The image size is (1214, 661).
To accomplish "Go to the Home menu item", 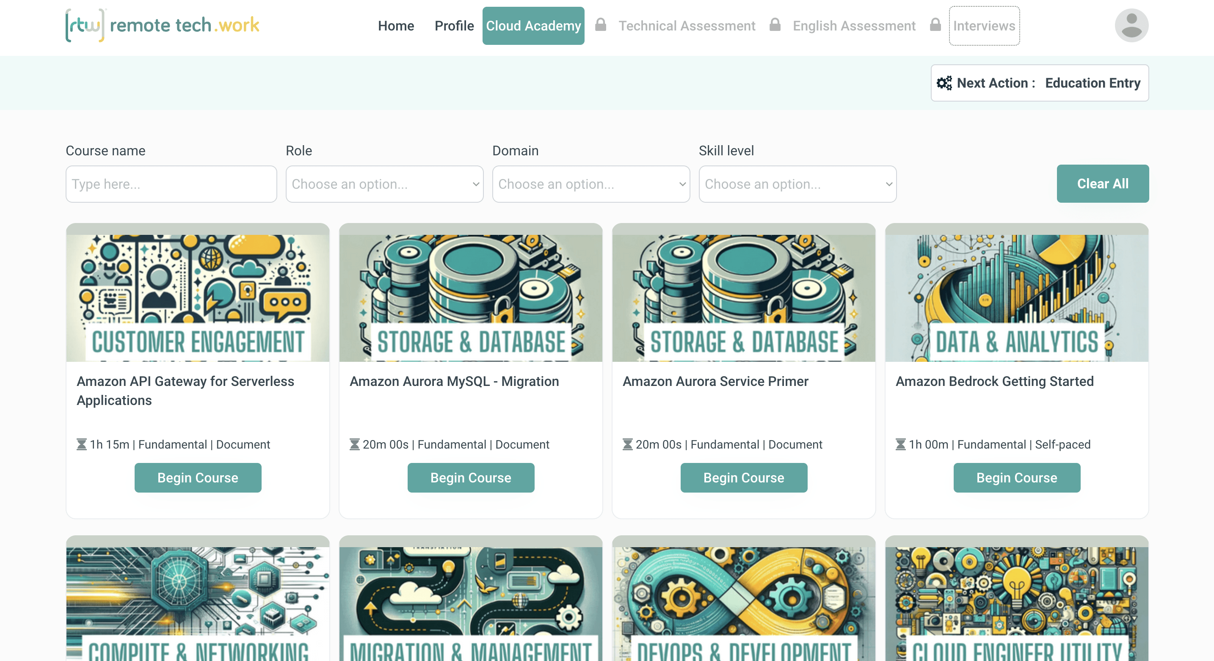I will [x=395, y=26].
